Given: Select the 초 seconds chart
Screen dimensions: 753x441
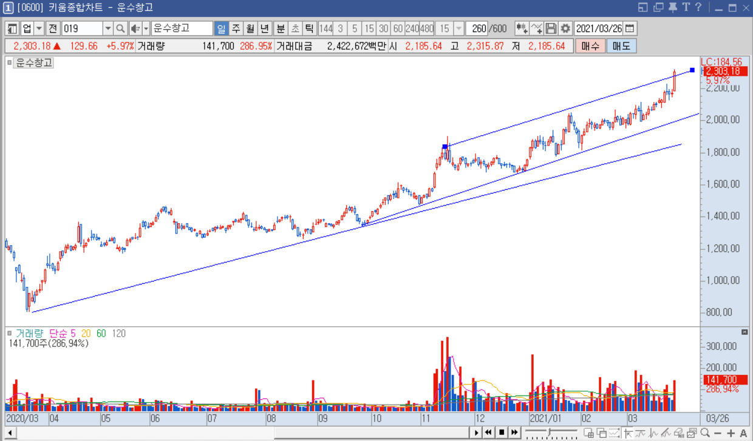Looking at the screenshot, I should tap(295, 29).
